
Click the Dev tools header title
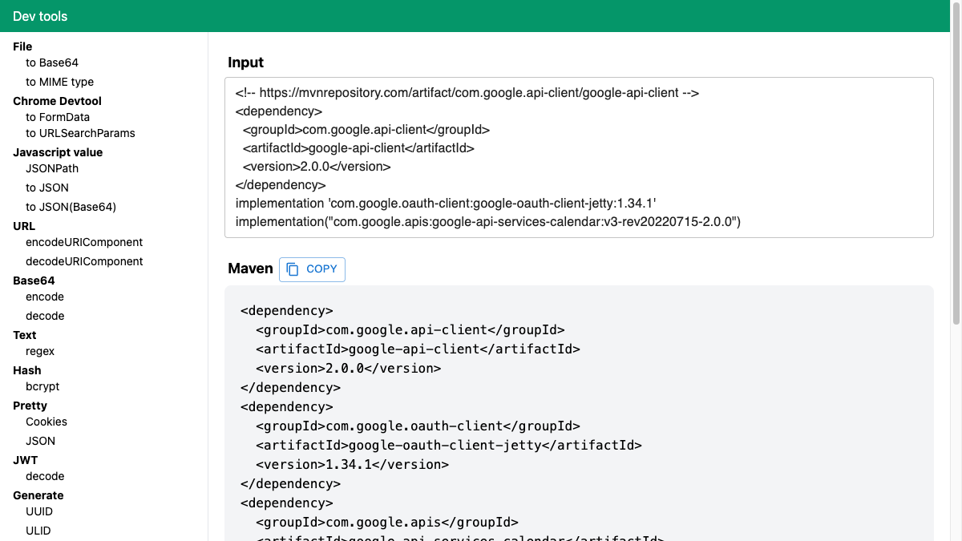pos(40,16)
